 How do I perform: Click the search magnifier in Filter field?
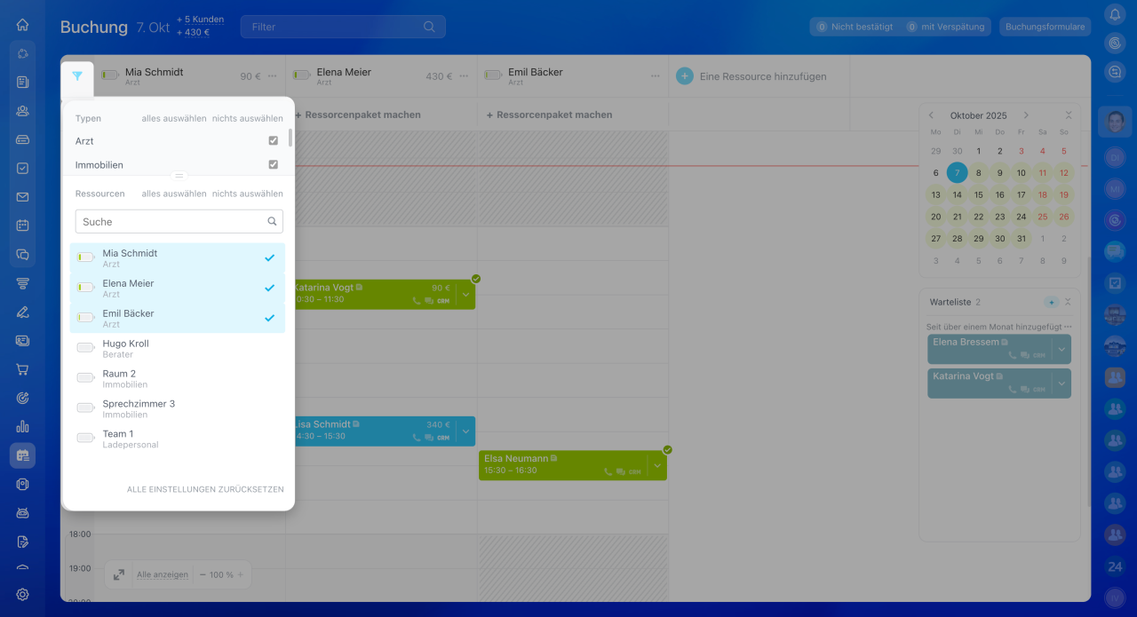click(x=430, y=27)
